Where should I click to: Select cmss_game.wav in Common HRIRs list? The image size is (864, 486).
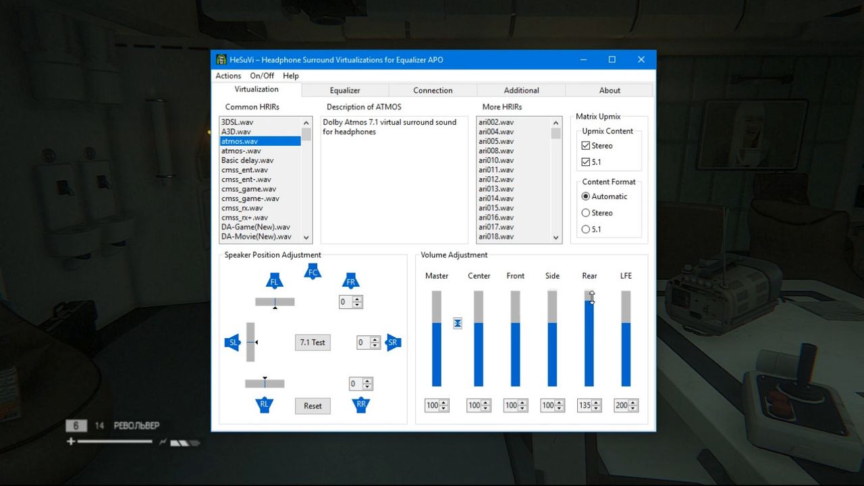248,189
